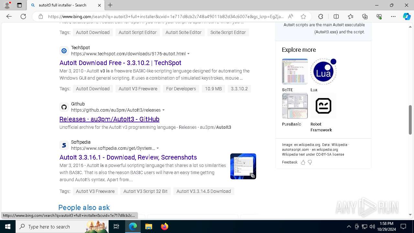The image size is (414, 233).
Task: Click the 3.3.10.2 tag
Action: (239, 89)
